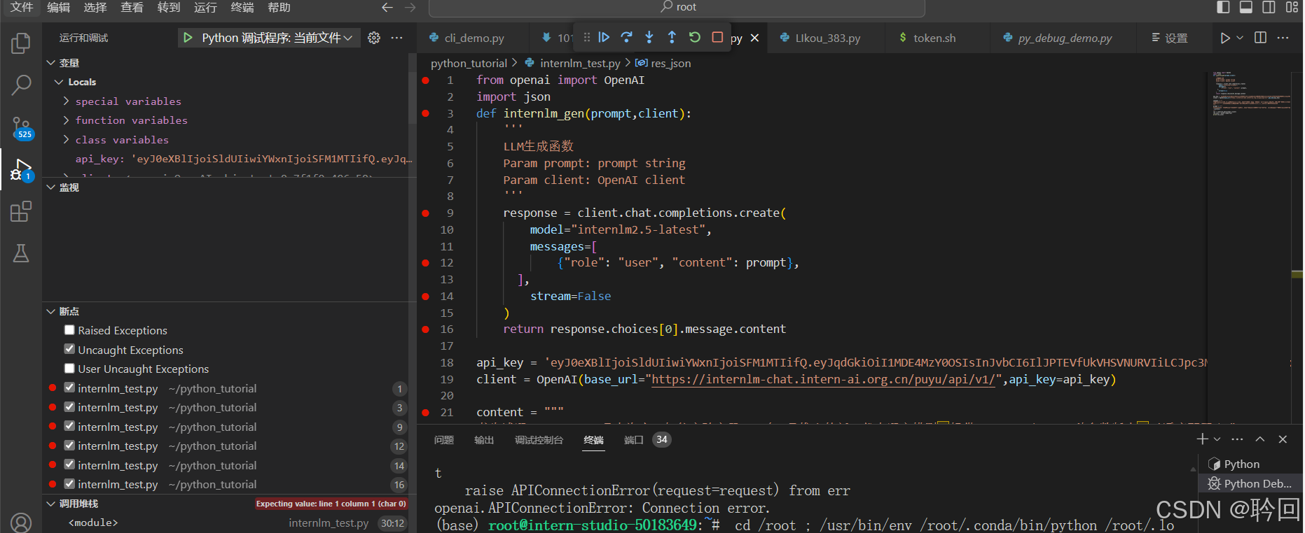
Task: Expand special variables
Action: pos(67,101)
